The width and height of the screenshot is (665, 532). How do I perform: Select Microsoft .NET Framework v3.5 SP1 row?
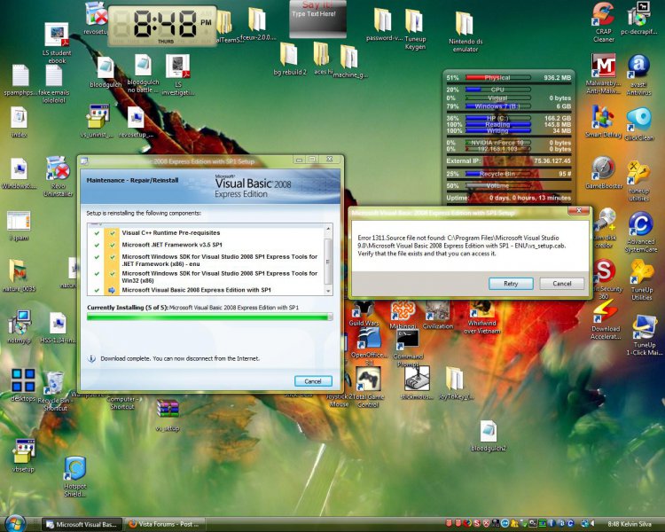(x=206, y=245)
